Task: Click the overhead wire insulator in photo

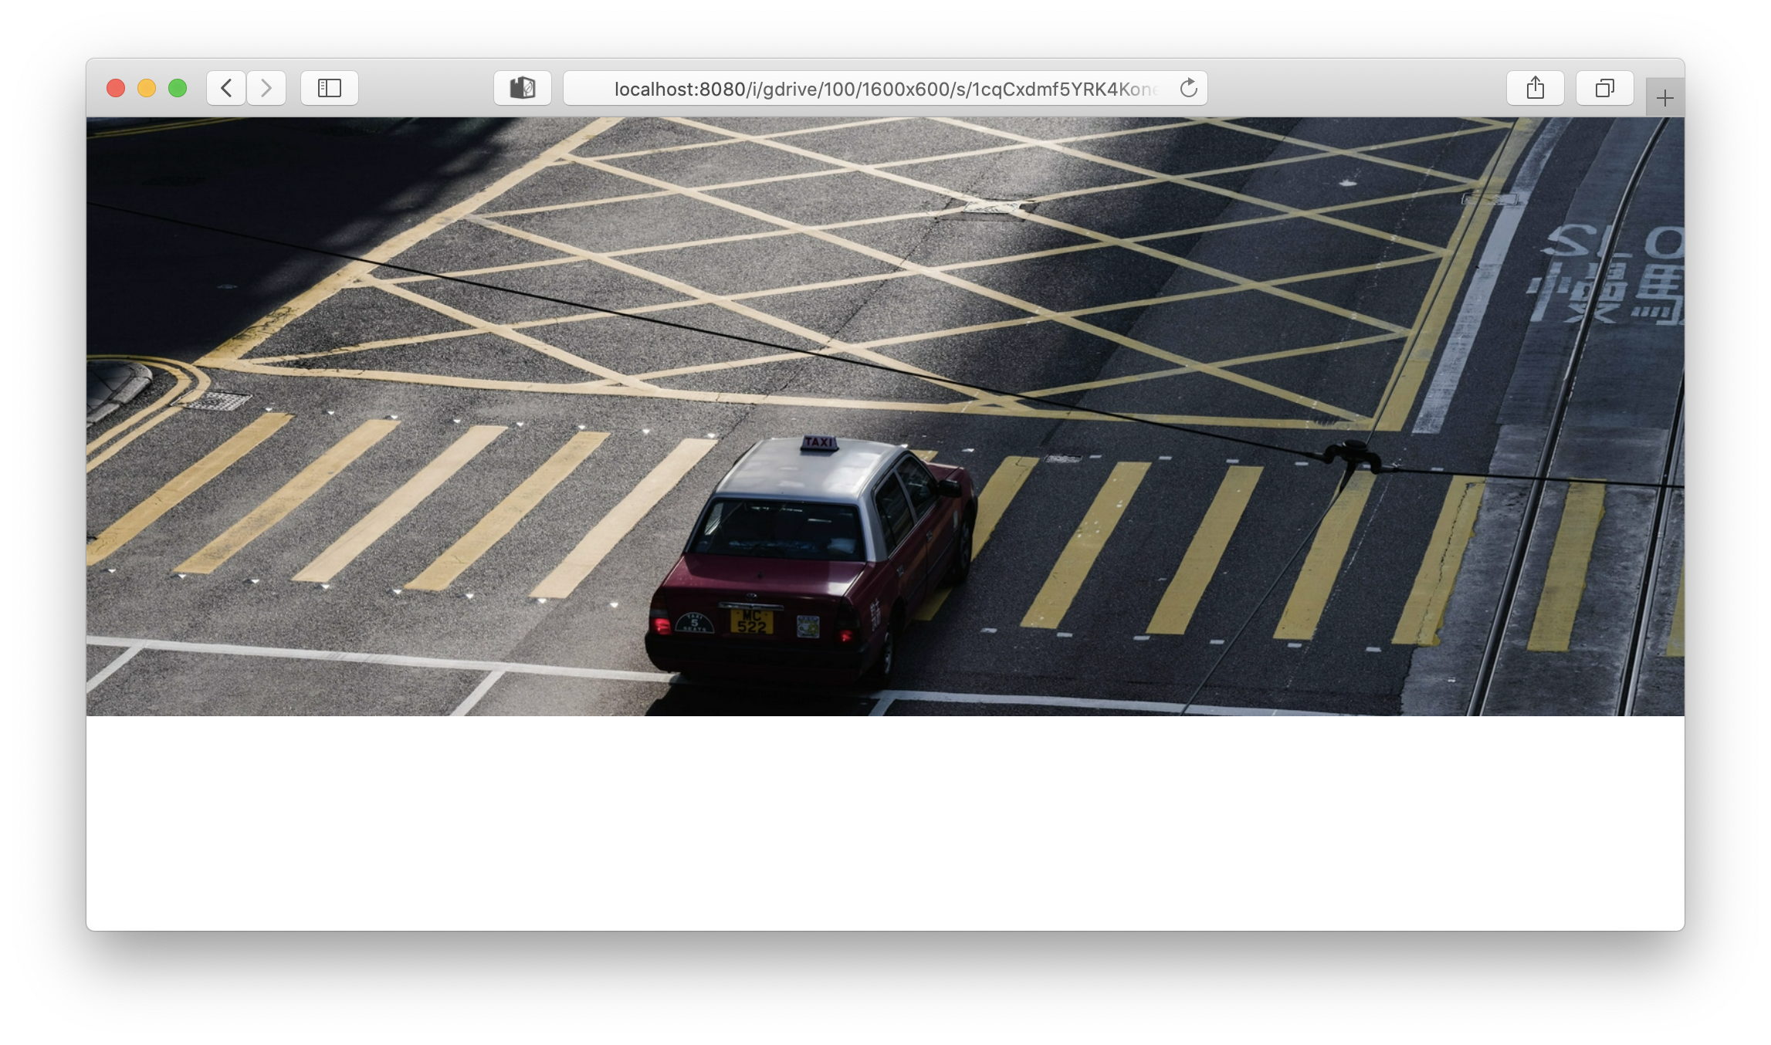Action: pos(1351,453)
